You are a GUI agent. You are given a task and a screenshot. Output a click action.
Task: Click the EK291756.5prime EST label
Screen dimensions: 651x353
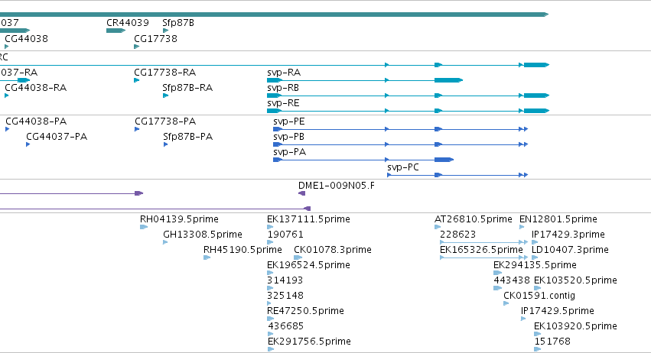click(309, 342)
